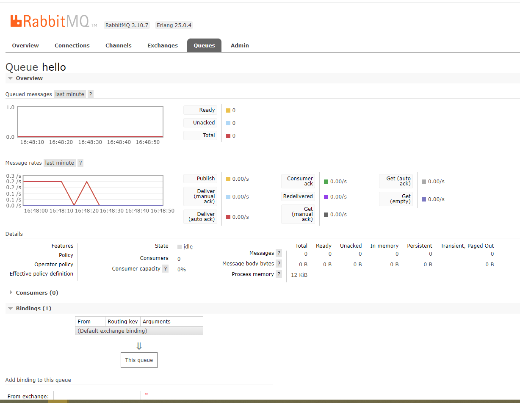
Task: Go to the Overview tab
Action: click(x=25, y=45)
